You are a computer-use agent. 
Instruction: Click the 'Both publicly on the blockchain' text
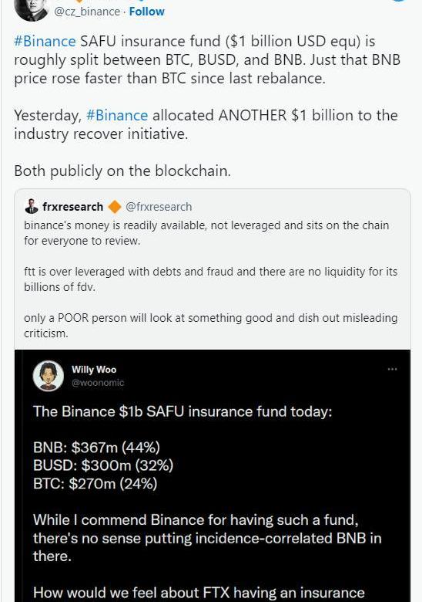click(122, 171)
